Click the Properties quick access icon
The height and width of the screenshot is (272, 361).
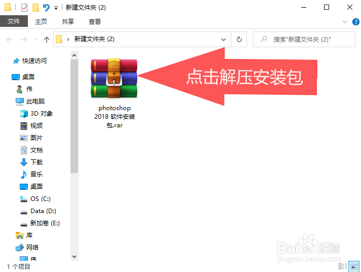point(24,8)
